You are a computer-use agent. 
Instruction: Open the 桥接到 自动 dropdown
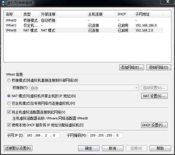84,88
